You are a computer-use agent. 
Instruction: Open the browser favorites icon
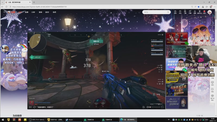pyautogui.click(x=207, y=7)
